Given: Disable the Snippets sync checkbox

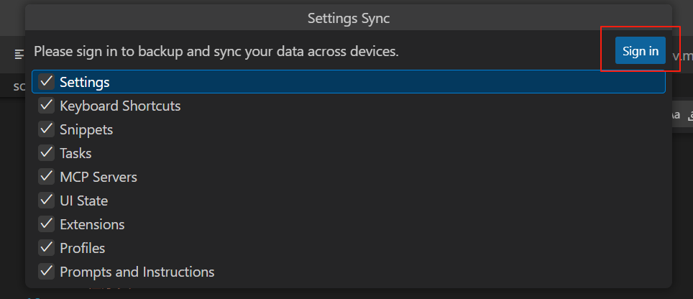Looking at the screenshot, I should [x=47, y=129].
